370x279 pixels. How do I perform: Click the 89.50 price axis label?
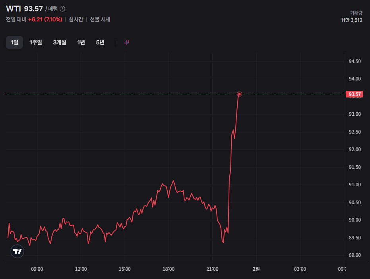click(355, 238)
